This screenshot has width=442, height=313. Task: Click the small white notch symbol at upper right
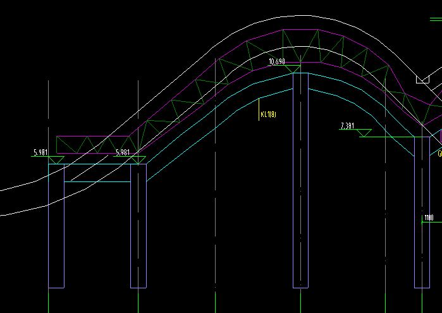pyautogui.click(x=422, y=80)
